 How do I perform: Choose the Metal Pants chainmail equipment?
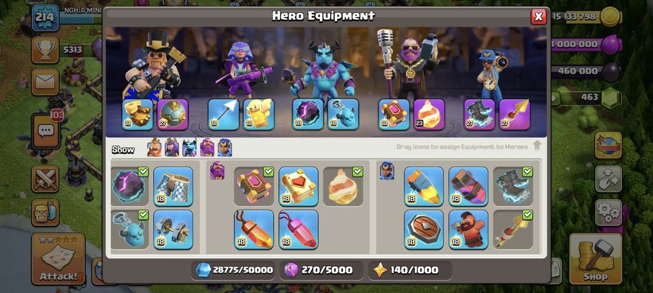(x=173, y=186)
